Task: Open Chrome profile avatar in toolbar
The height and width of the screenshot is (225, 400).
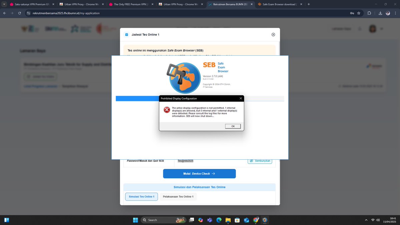Action: click(x=388, y=13)
